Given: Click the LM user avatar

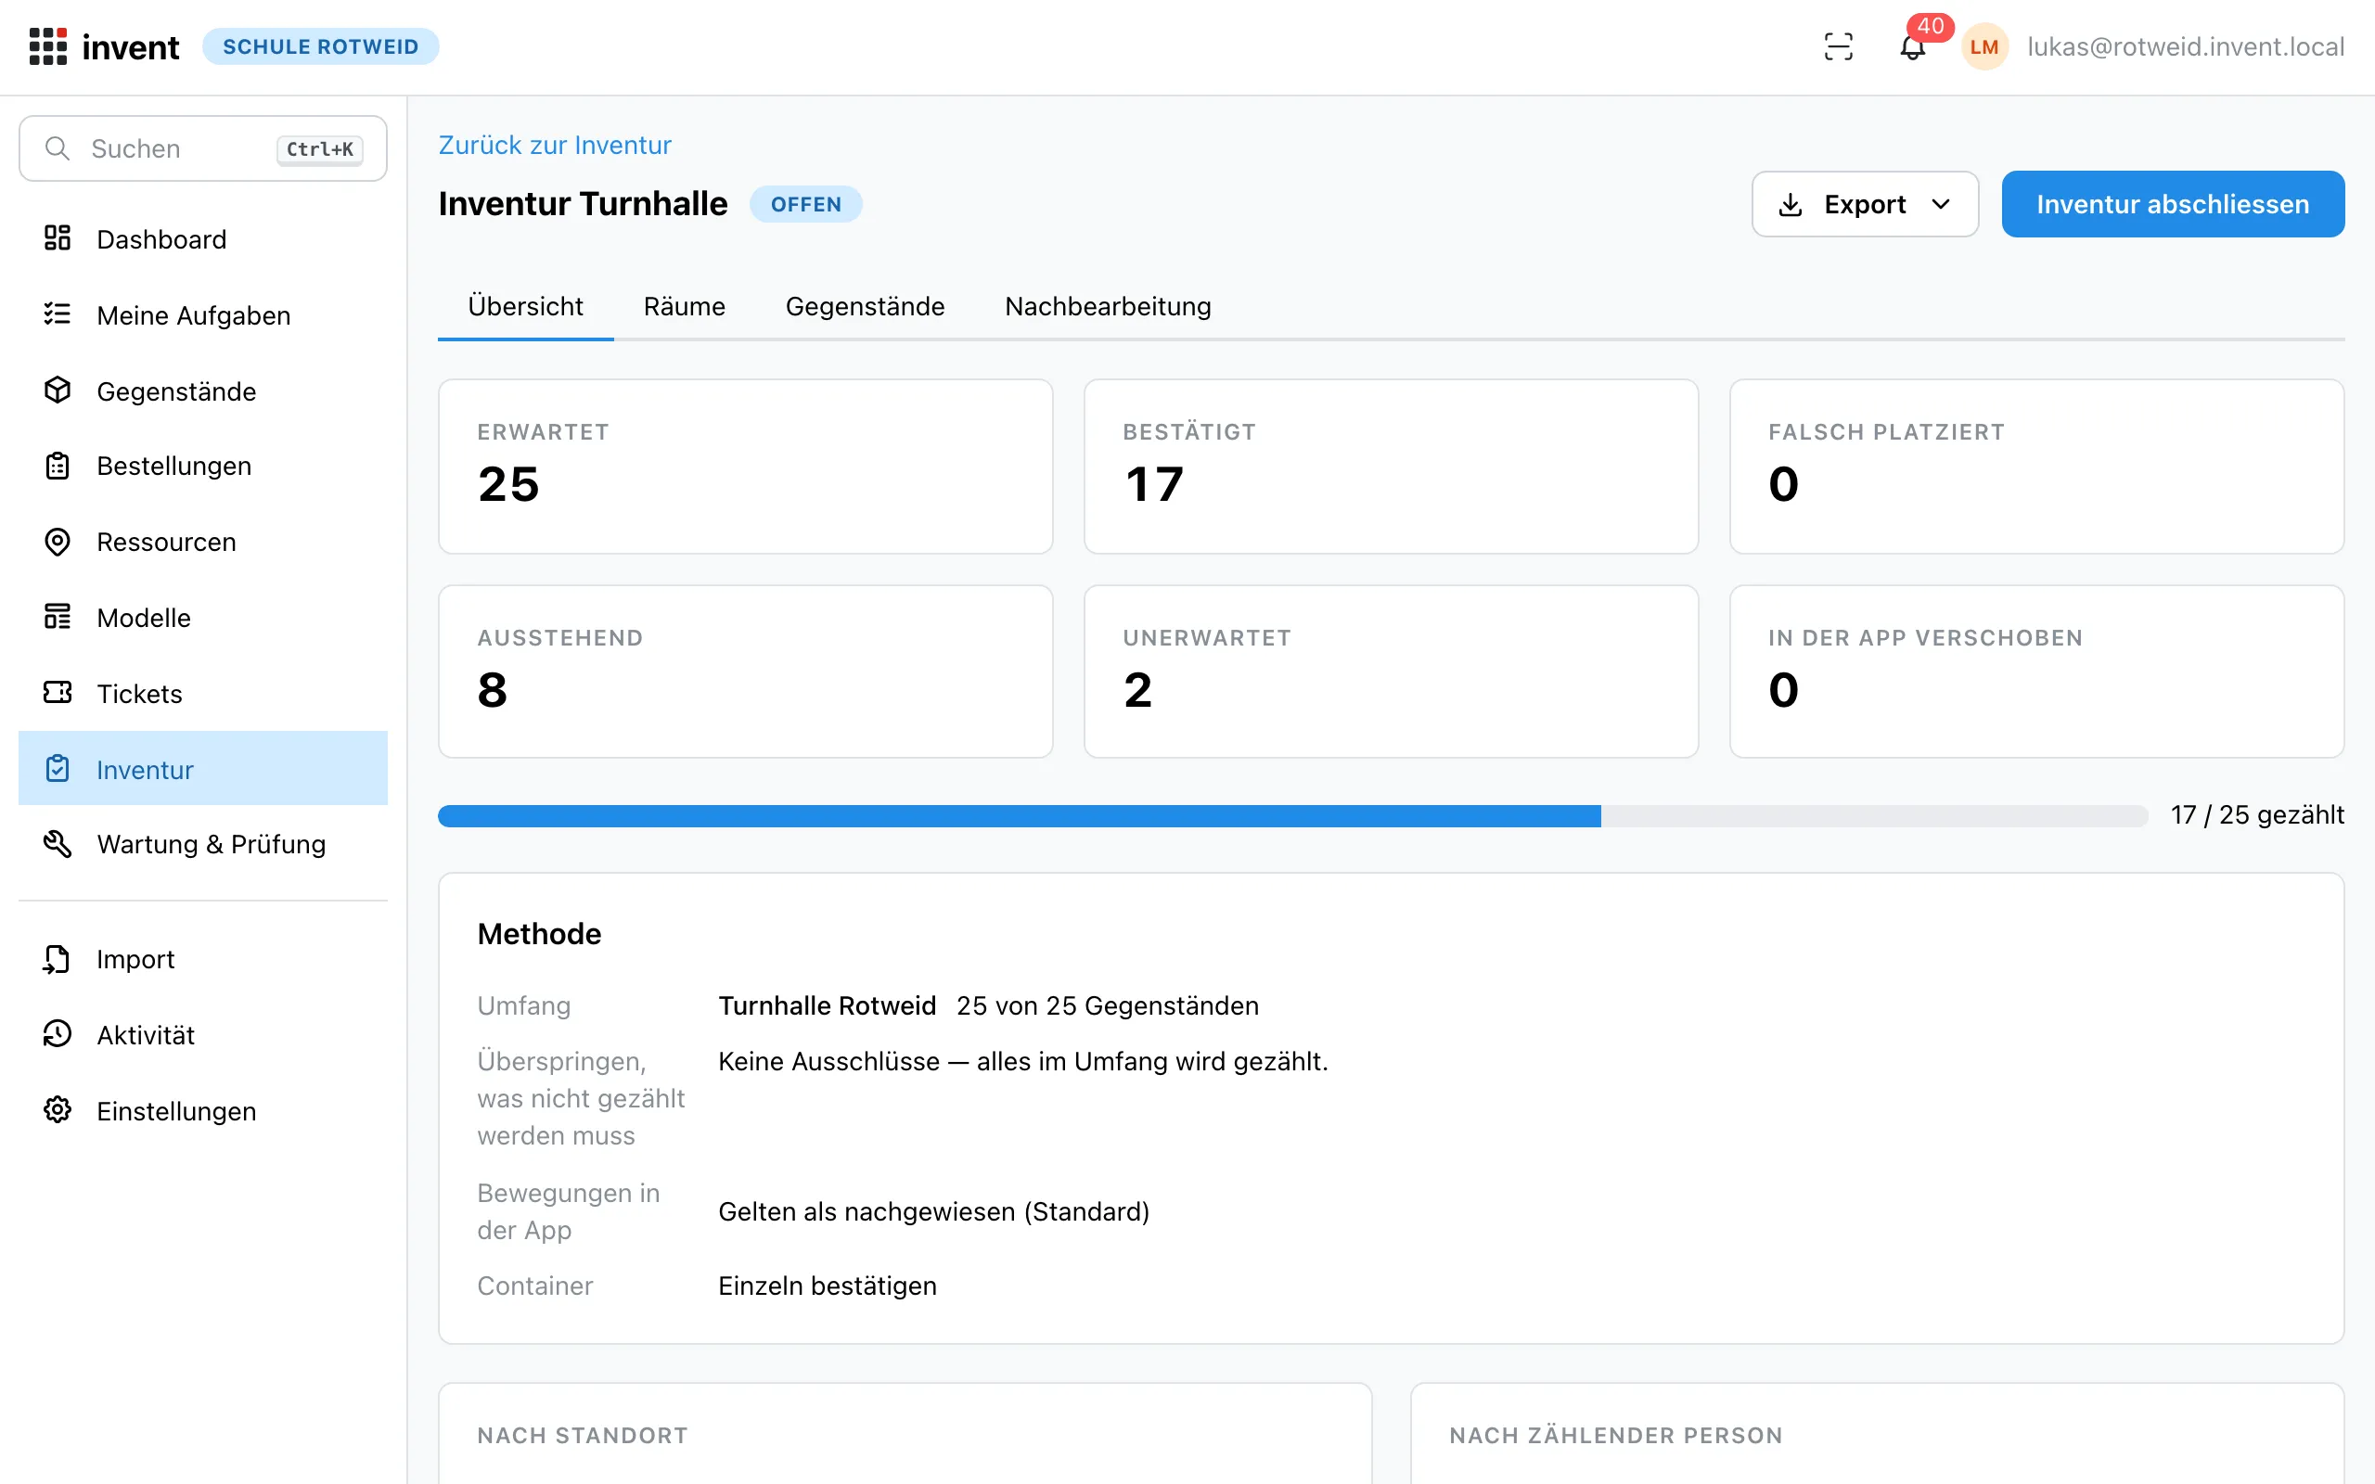Looking at the screenshot, I should pos(1984,46).
